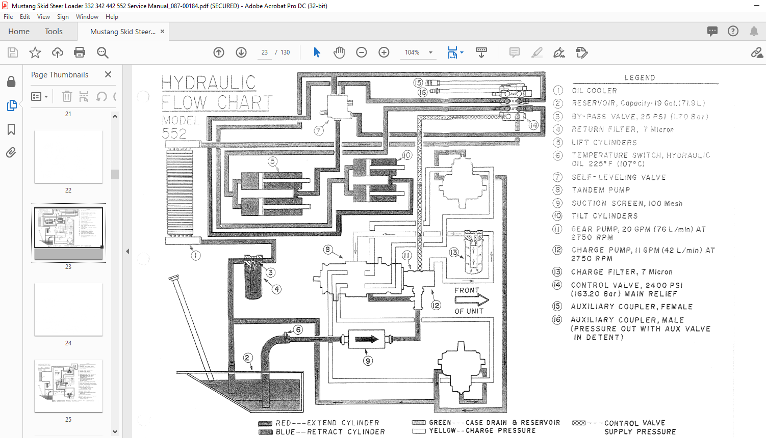This screenshot has height=438, width=766.
Task: Click the 'Page Thumbnails' panel title
Action: pyautogui.click(x=60, y=74)
